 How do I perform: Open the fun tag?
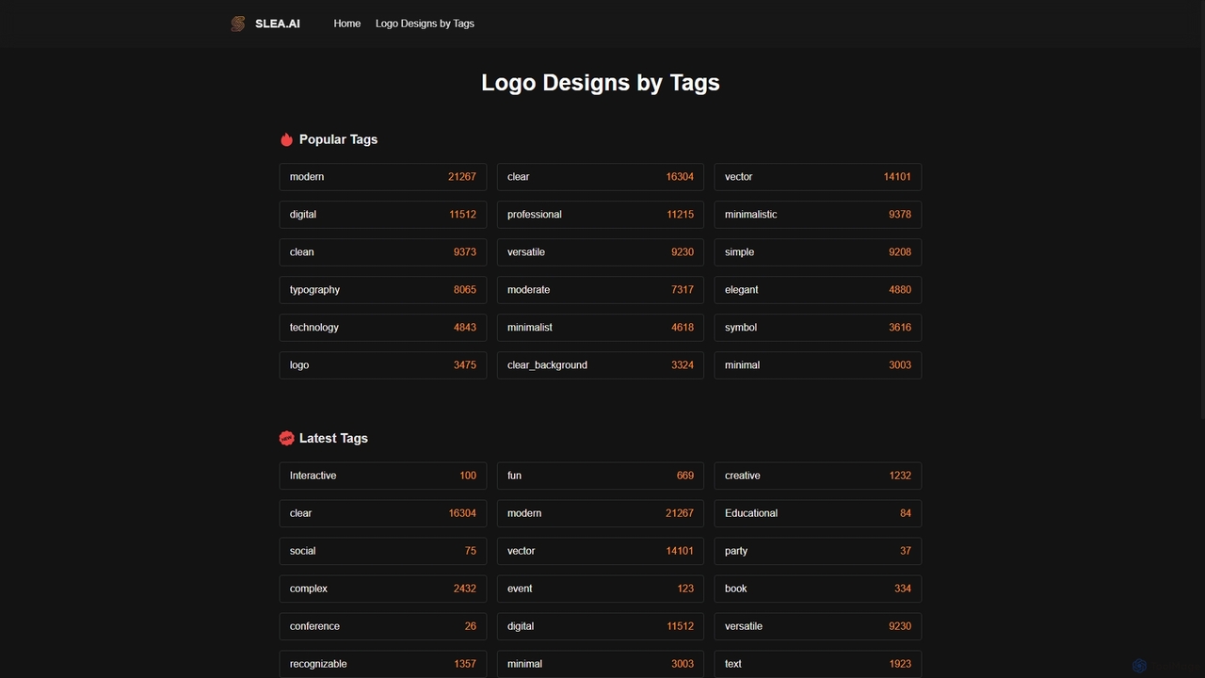tap(601, 476)
